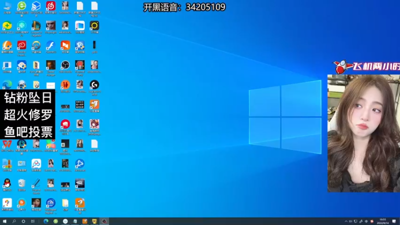Switch to Edge on the taskbar

(46, 221)
